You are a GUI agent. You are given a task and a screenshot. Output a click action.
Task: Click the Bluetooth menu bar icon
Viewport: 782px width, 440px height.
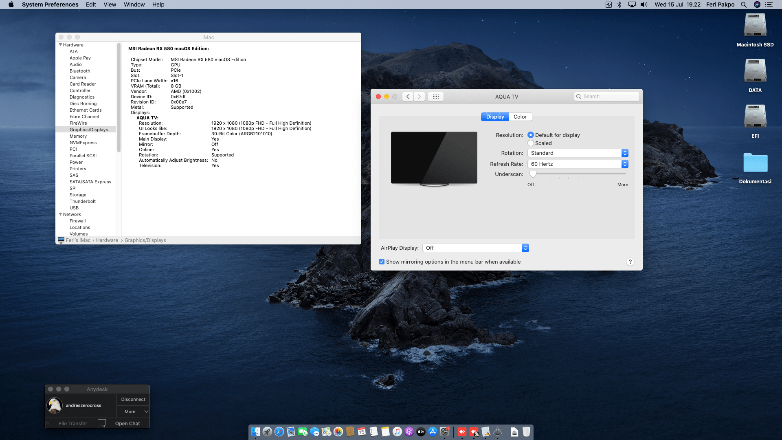(619, 4)
